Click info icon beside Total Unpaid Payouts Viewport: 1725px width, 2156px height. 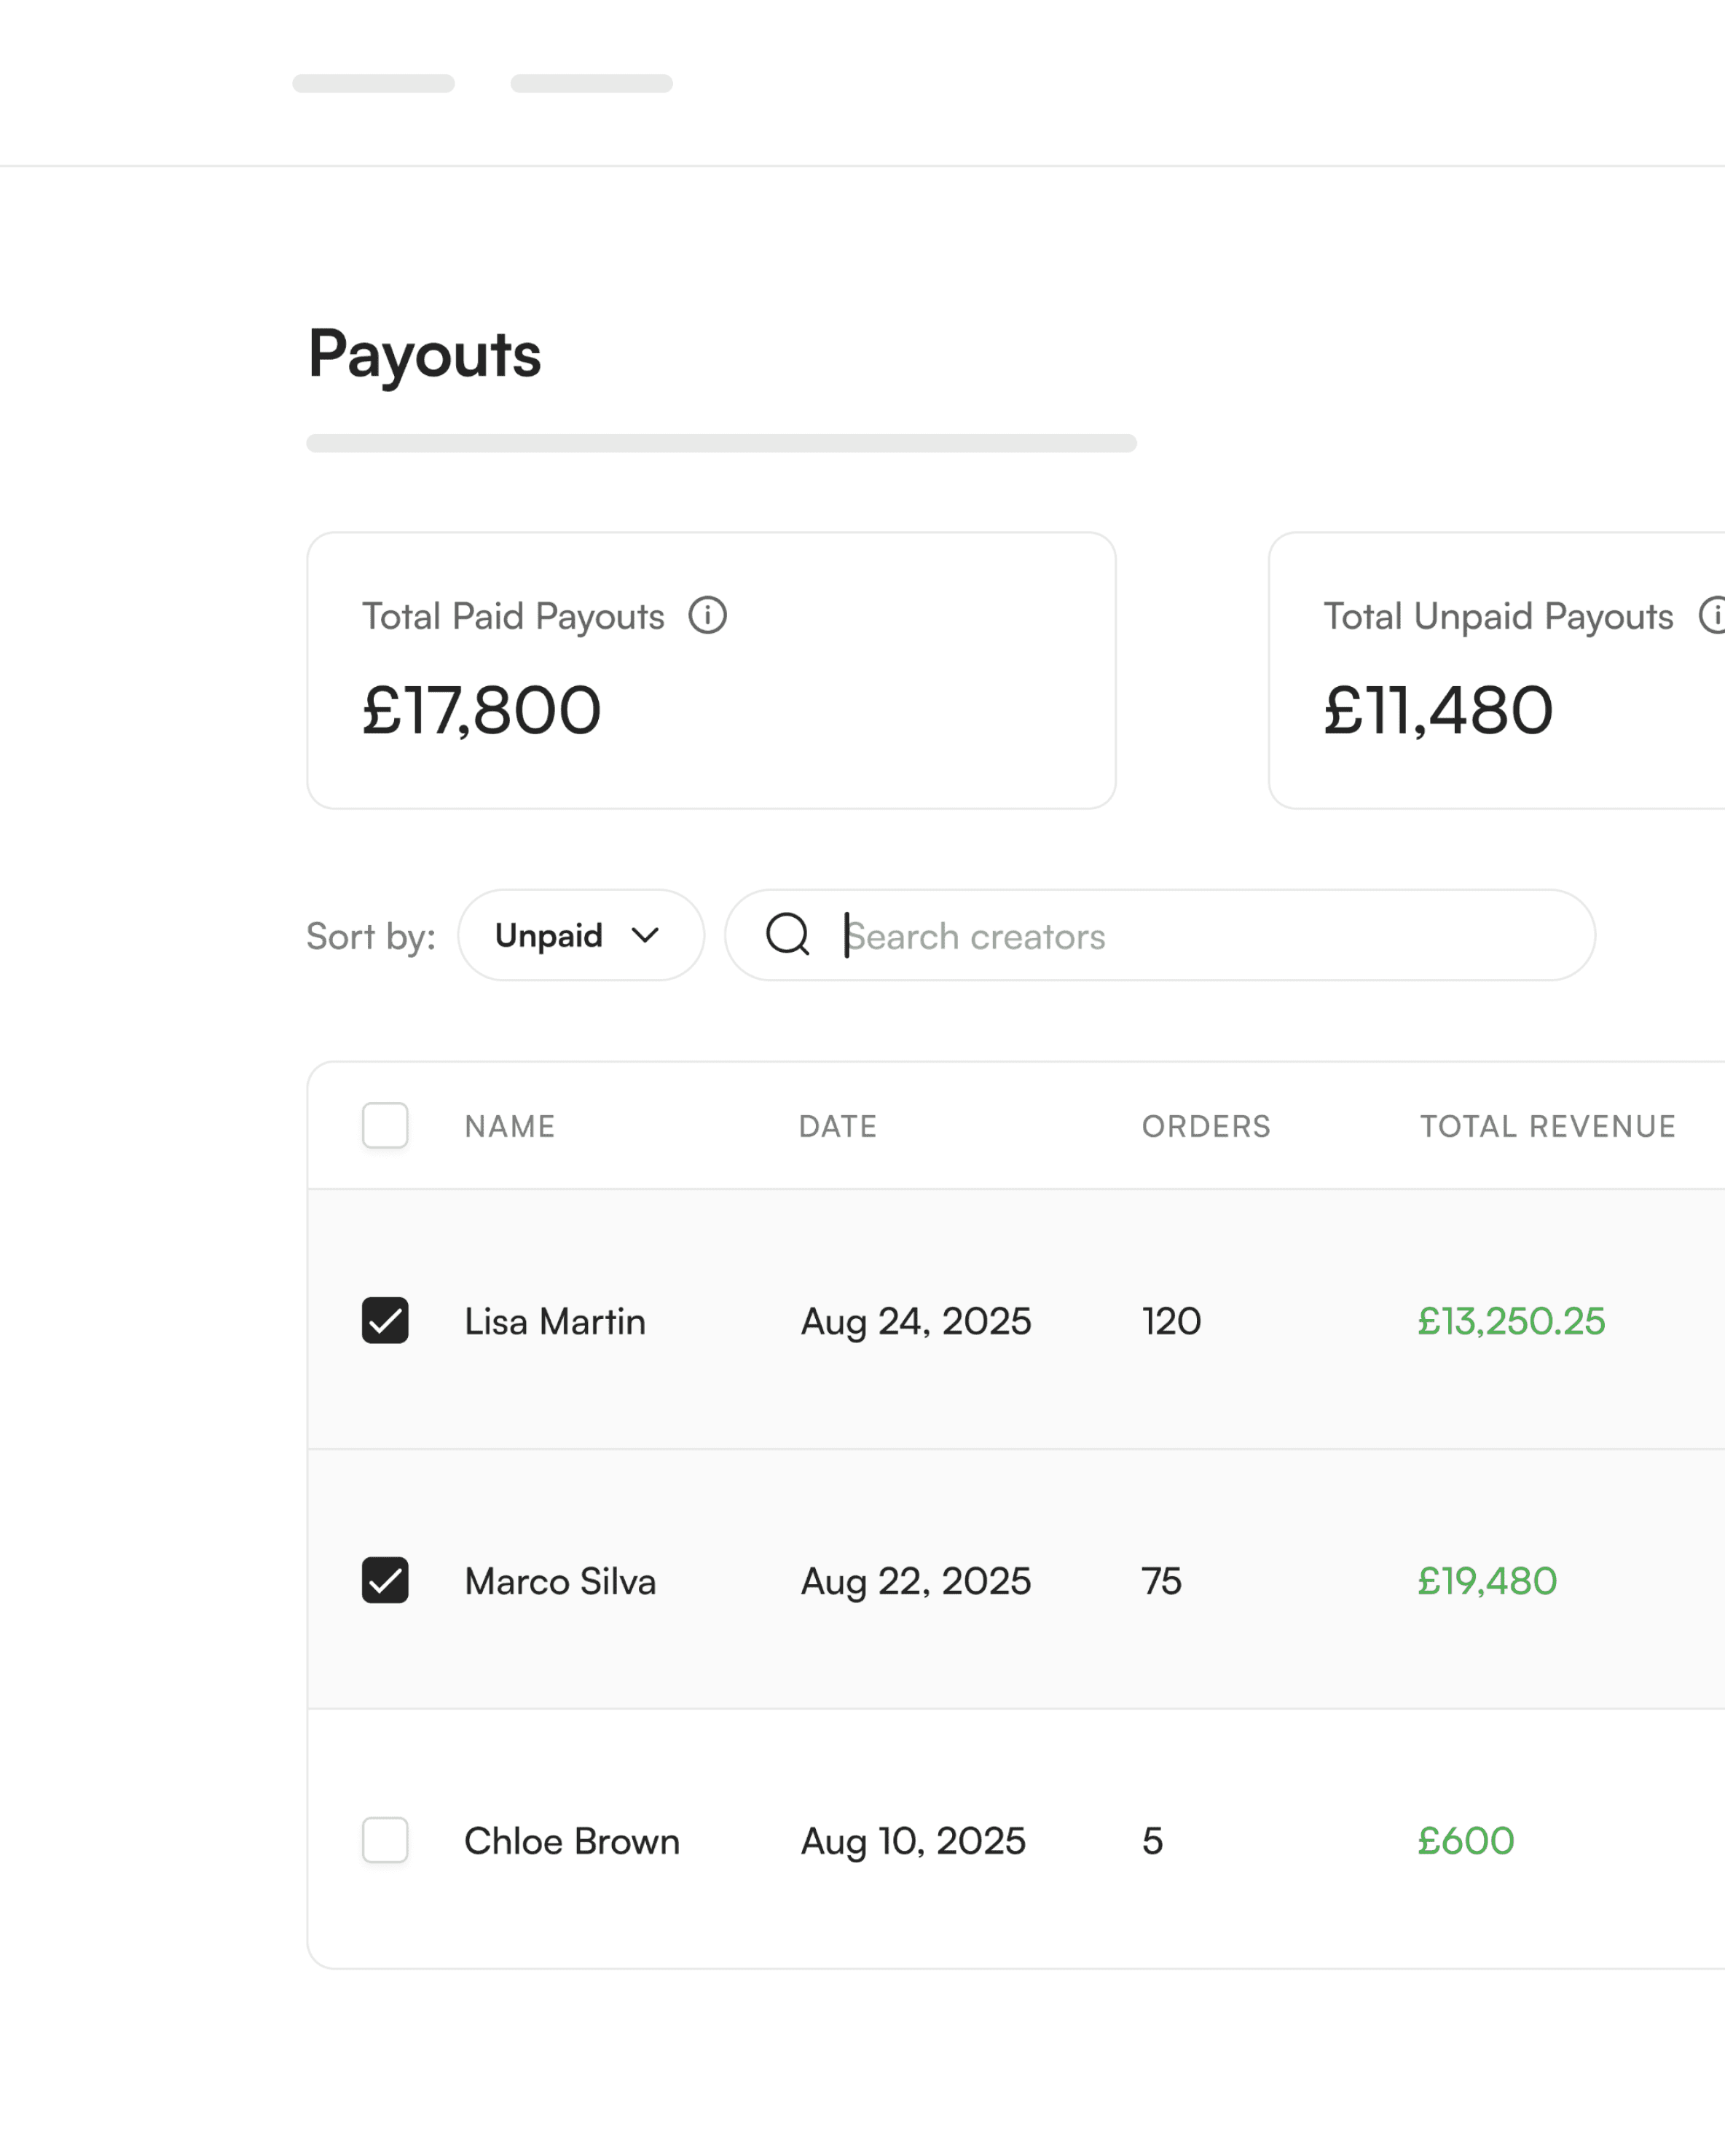[1714, 615]
